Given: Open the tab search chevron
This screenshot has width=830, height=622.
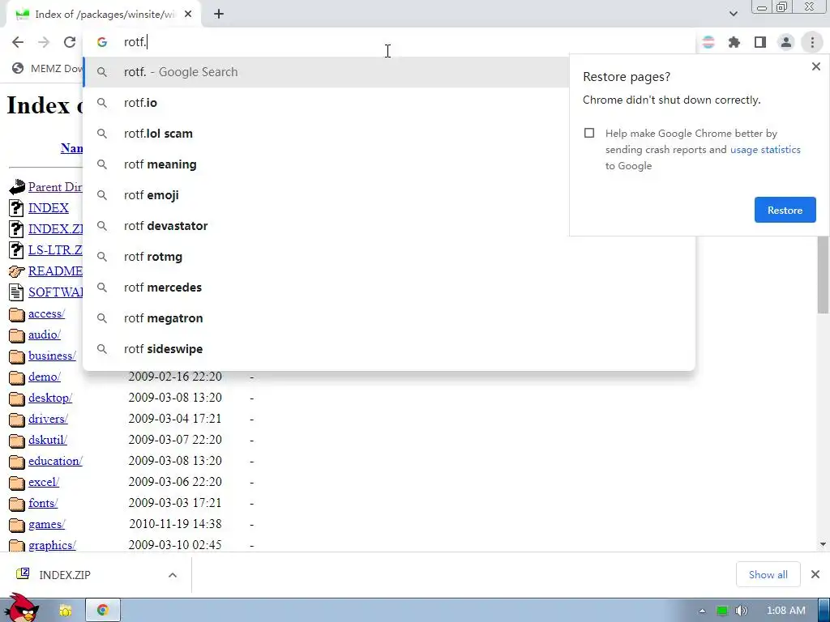Looking at the screenshot, I should tap(733, 14).
